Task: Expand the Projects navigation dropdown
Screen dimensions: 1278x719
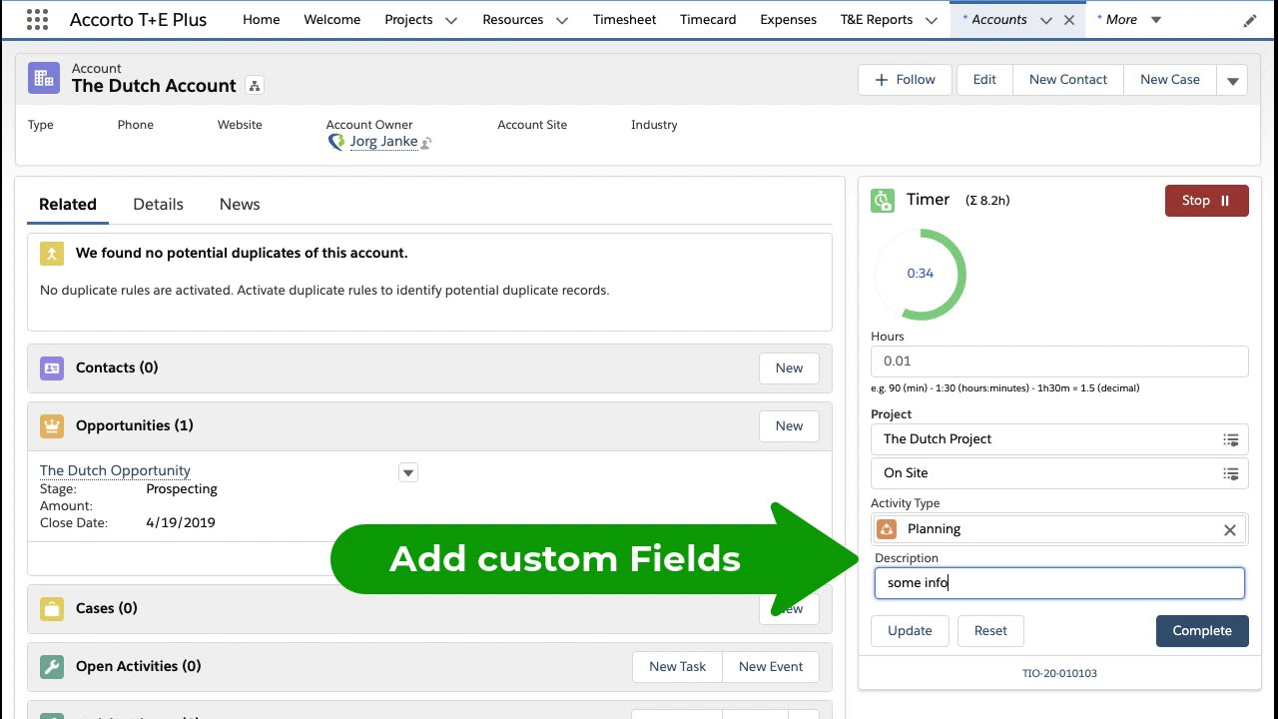Action: [x=451, y=20]
